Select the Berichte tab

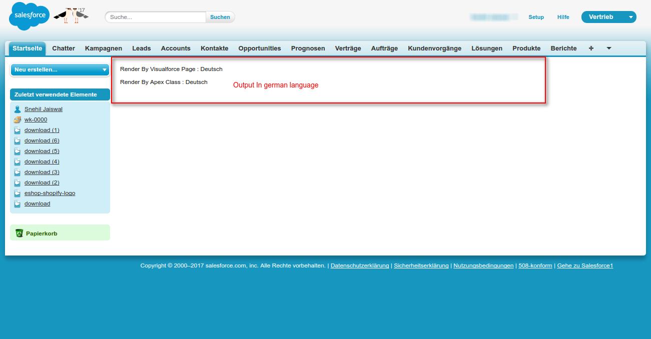[x=563, y=48]
